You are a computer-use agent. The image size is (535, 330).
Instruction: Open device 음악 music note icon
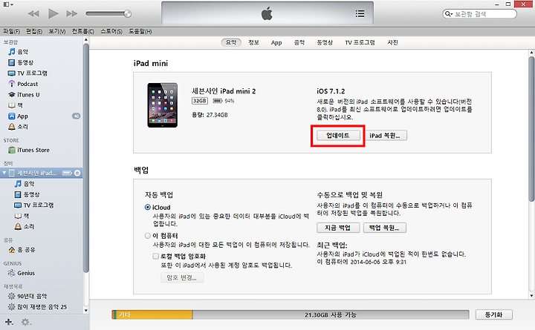(x=18, y=184)
